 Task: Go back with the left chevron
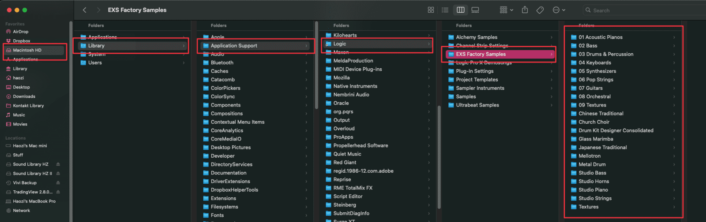tap(85, 10)
